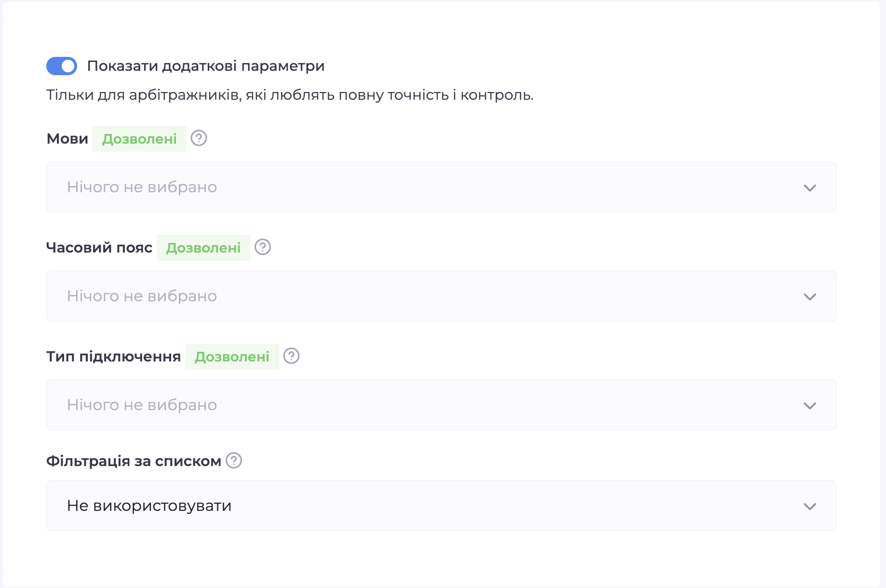
Task: Click the help icon next to Мови
Action: [x=199, y=138]
